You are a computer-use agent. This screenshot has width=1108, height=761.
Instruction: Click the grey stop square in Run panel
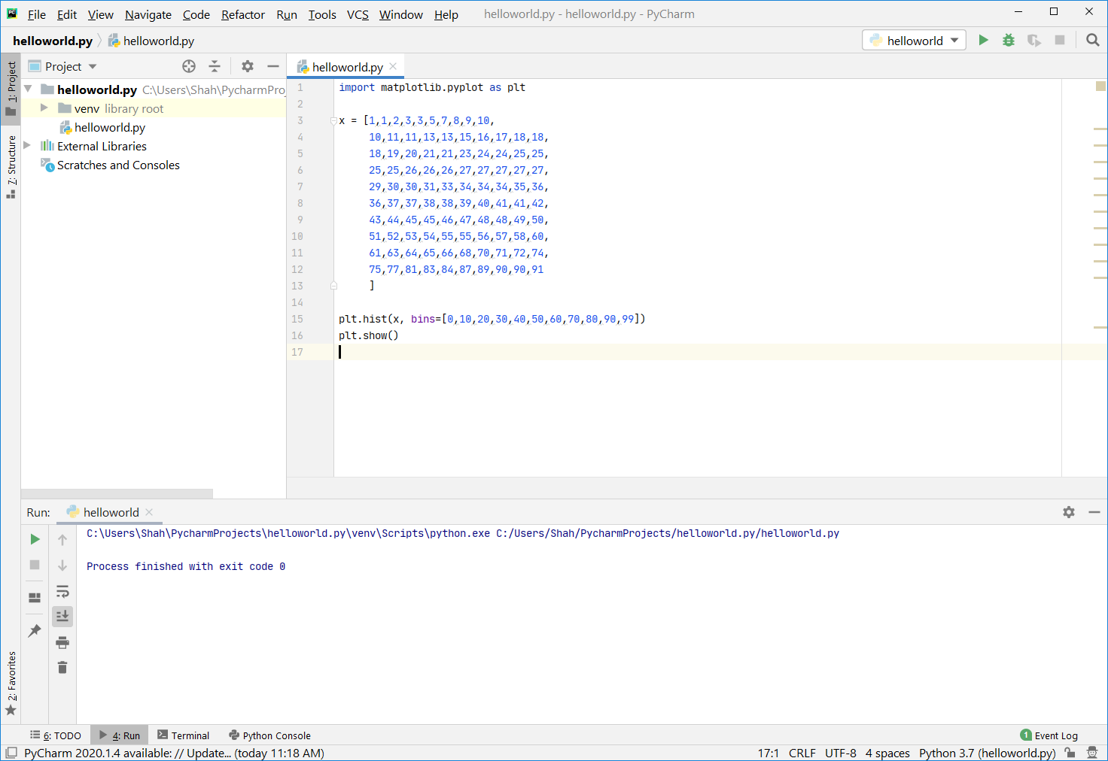click(x=35, y=565)
